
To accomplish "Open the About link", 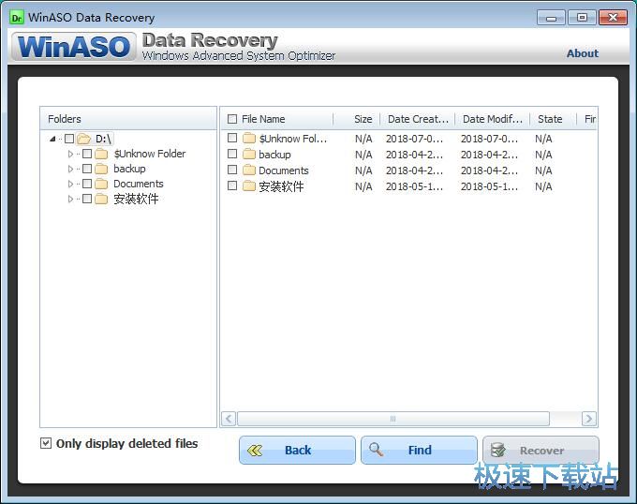I will tap(582, 53).
